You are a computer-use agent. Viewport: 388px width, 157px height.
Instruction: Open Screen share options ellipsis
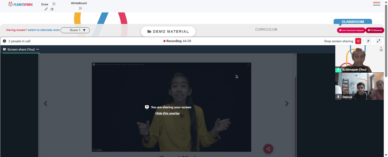tap(38, 49)
